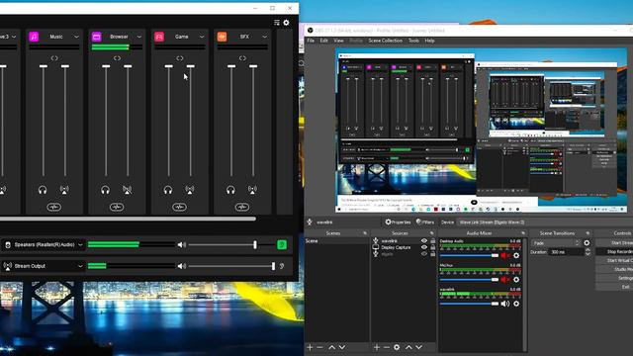Mute Browser in the headphone monitor mix
The width and height of the screenshot is (633, 356).
click(x=106, y=190)
